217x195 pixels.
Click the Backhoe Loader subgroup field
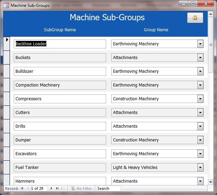tap(60, 44)
